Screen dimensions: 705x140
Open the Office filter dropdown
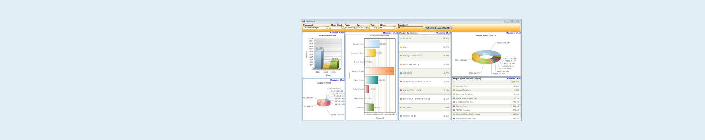tap(394, 28)
